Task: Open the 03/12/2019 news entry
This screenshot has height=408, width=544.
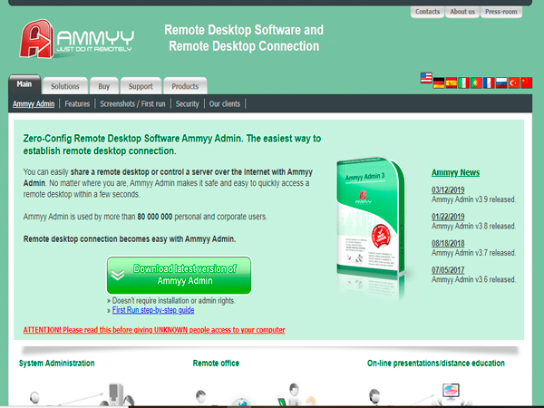Action: click(448, 190)
